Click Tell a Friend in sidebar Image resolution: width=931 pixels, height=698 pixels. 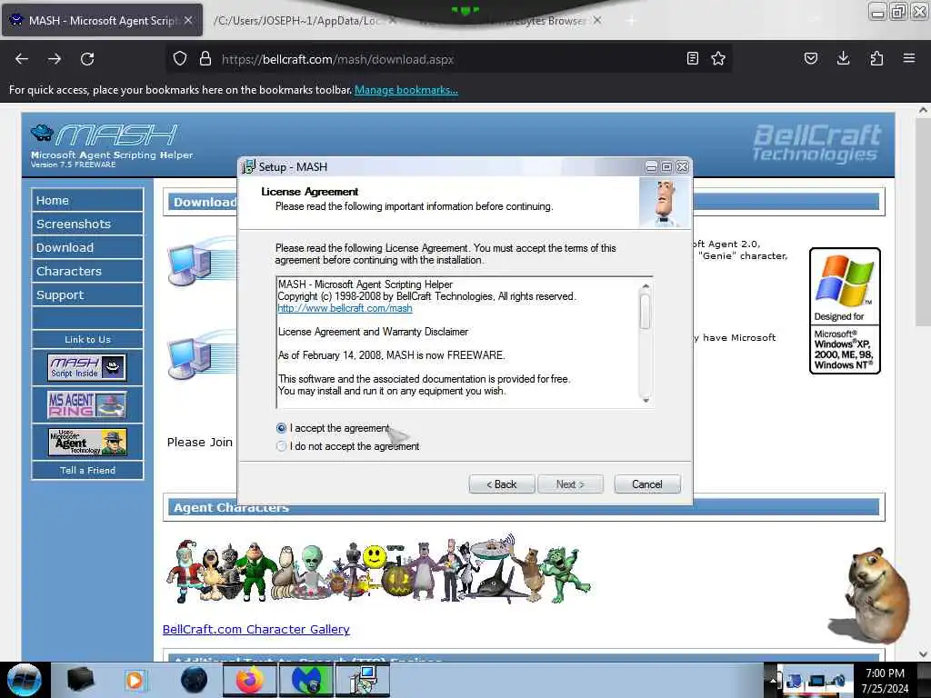87,470
